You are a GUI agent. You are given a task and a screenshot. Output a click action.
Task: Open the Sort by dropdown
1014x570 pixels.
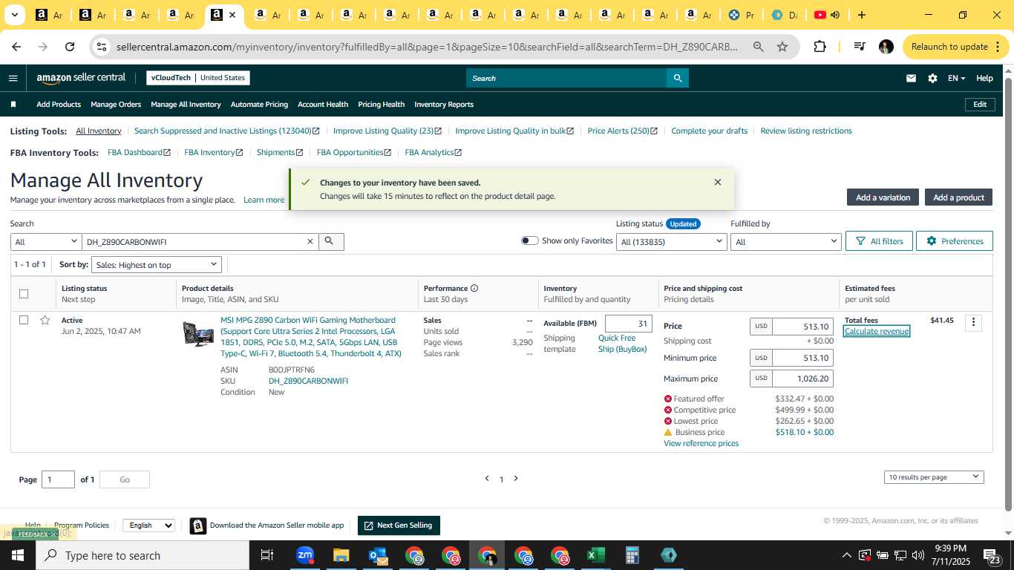pyautogui.click(x=156, y=264)
